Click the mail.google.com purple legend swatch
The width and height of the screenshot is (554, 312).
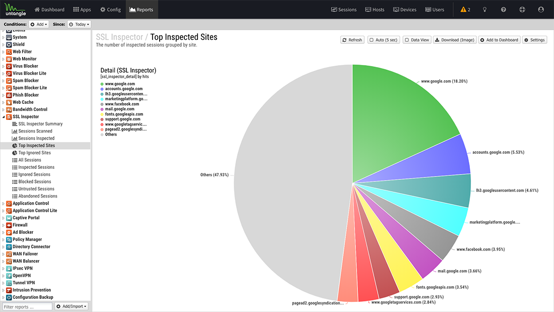102,109
